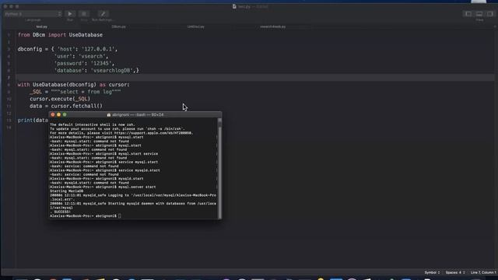
Task: Click the data = cursor.fetchall() line
Action: pos(66,106)
